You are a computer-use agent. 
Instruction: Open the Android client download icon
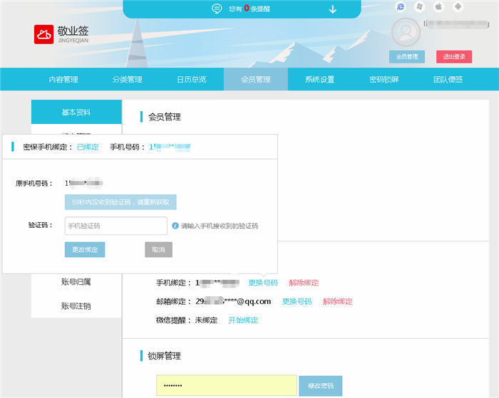pos(458,6)
